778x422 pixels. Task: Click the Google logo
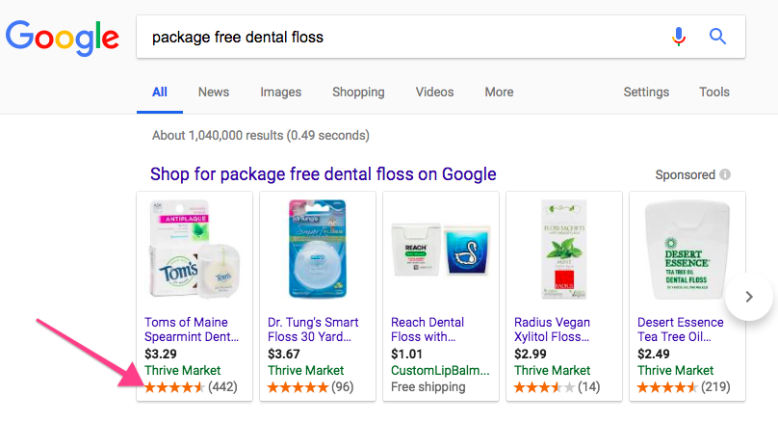click(63, 38)
